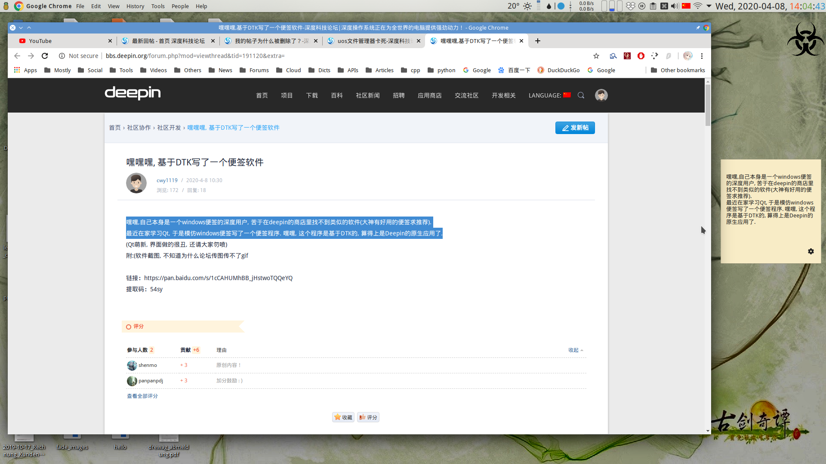Focus the address bar URL
The image size is (826, 464).
[x=195, y=56]
